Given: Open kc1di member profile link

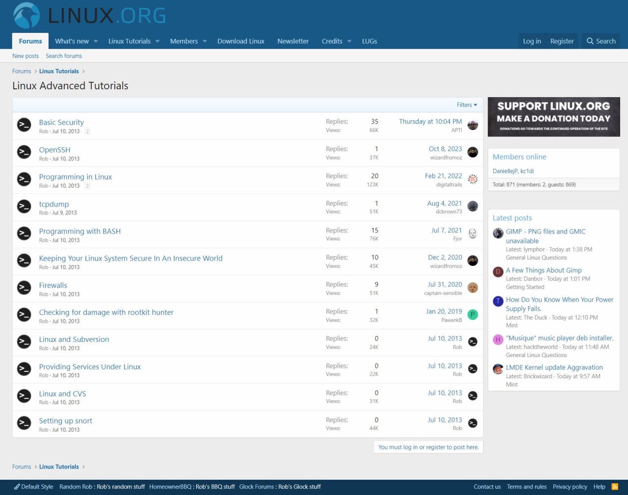Looking at the screenshot, I should (x=527, y=171).
